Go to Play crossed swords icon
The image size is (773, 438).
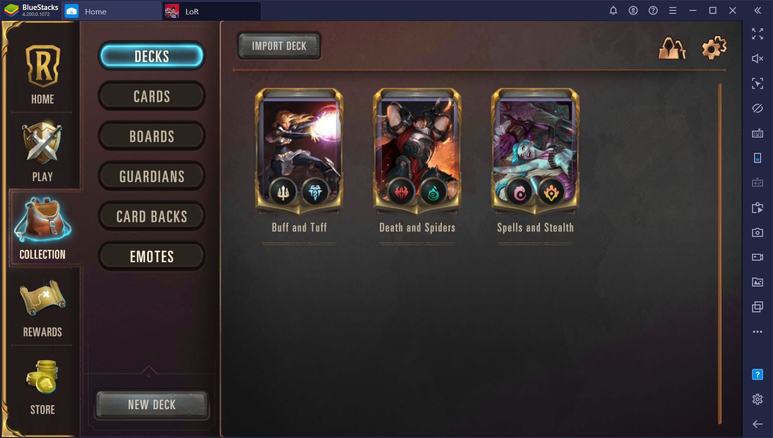[x=43, y=151]
